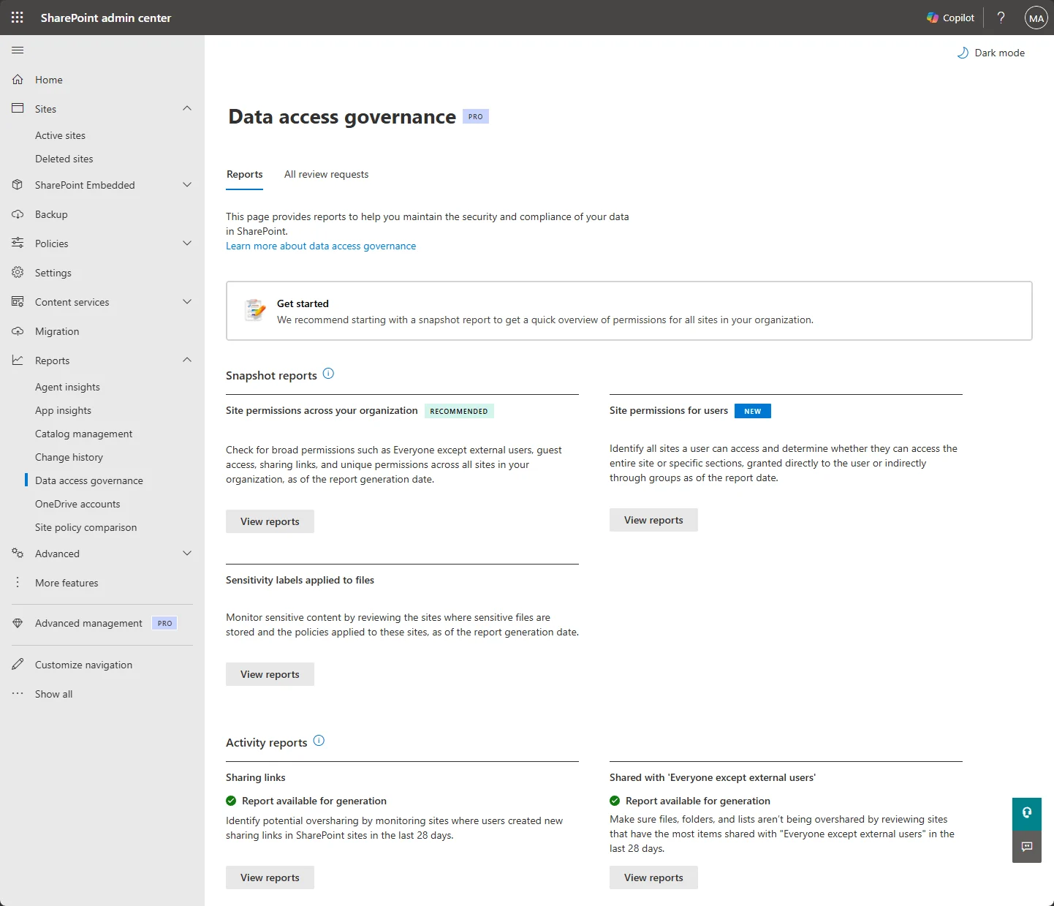
Task: Expand the Advanced chevron
Action: click(x=187, y=554)
